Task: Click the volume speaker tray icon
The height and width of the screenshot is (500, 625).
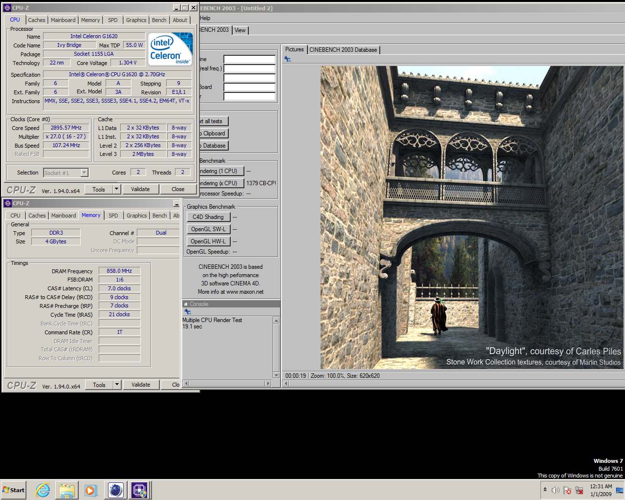Action: pos(556,490)
